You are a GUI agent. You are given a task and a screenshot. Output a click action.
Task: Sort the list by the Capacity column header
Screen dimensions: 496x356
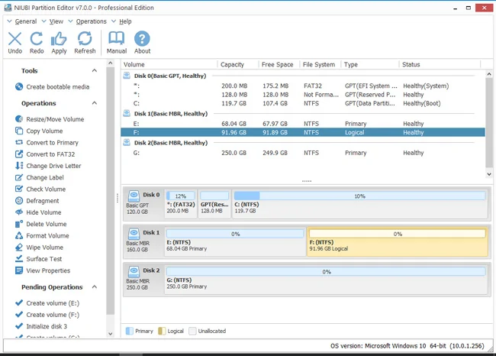click(x=233, y=65)
